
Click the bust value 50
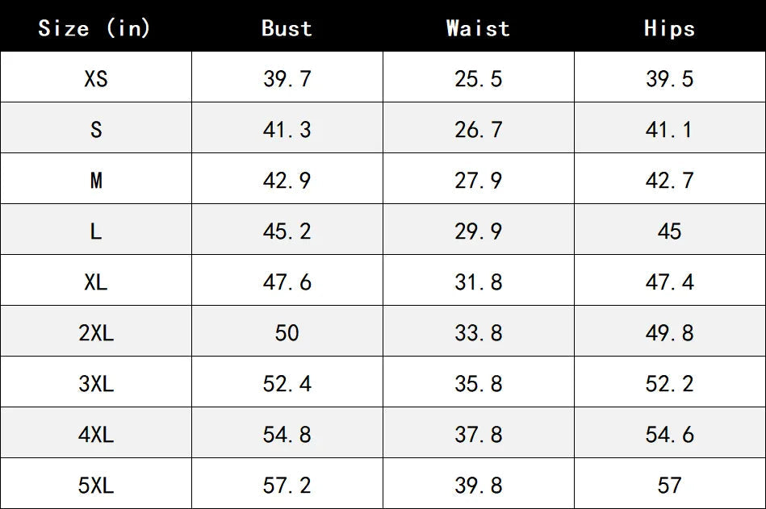[287, 333]
